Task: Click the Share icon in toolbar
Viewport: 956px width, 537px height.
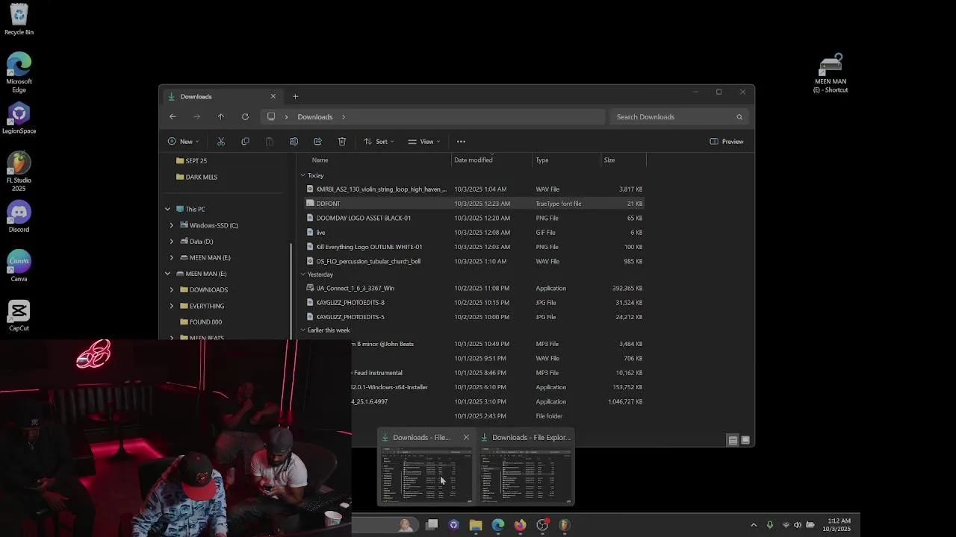Action: [x=317, y=142]
